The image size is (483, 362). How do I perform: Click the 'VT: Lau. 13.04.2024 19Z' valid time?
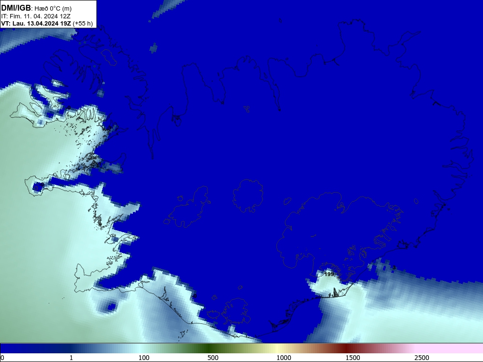36,24
